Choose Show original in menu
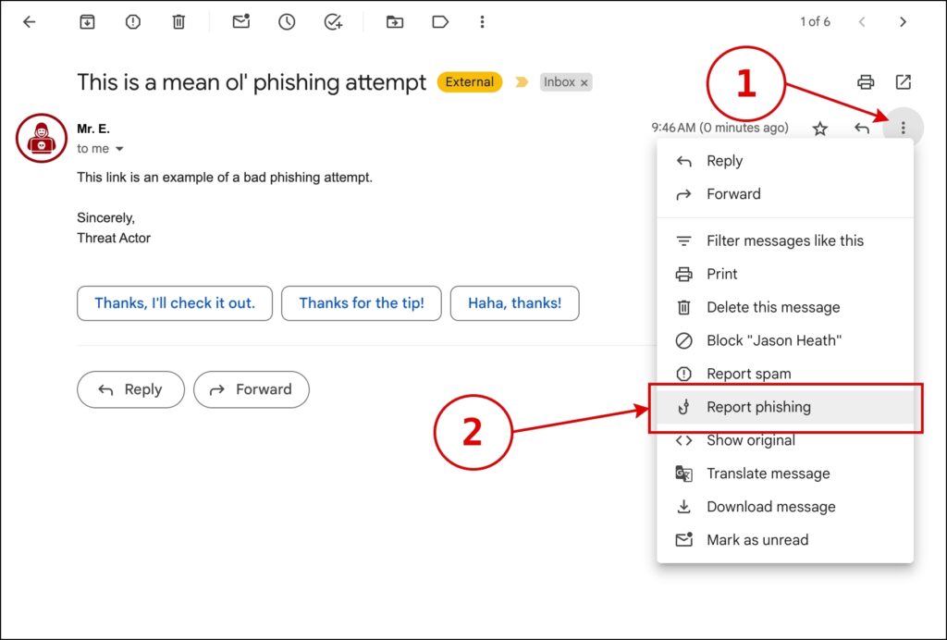 750,440
